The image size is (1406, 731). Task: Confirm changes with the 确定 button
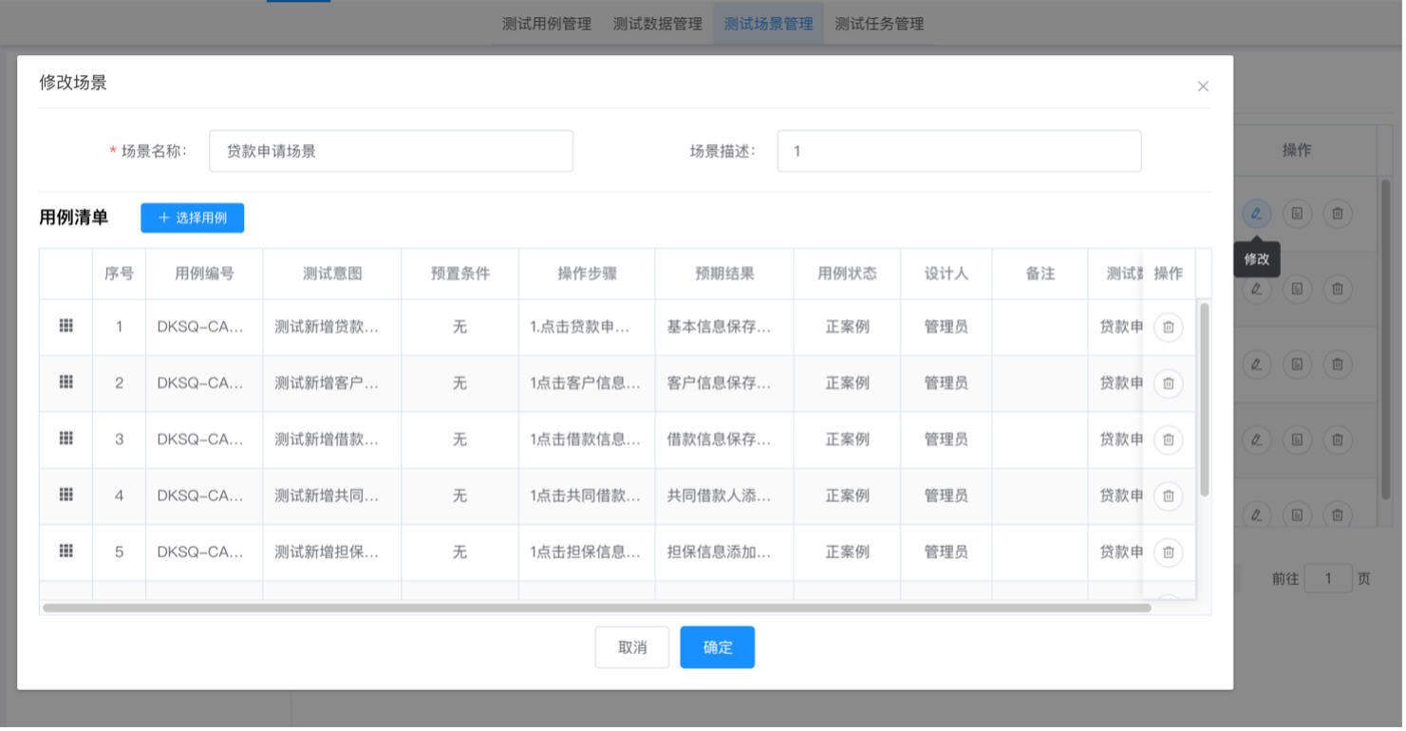tap(717, 647)
